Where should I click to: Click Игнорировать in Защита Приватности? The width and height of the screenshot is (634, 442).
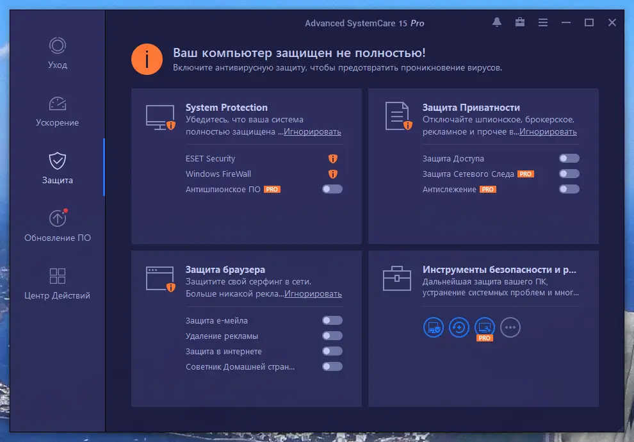[548, 132]
